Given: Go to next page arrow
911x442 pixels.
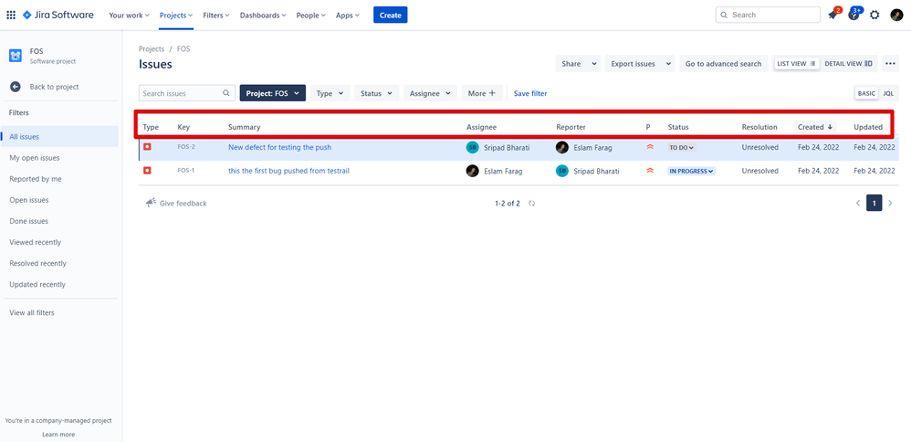Looking at the screenshot, I should click(x=890, y=203).
